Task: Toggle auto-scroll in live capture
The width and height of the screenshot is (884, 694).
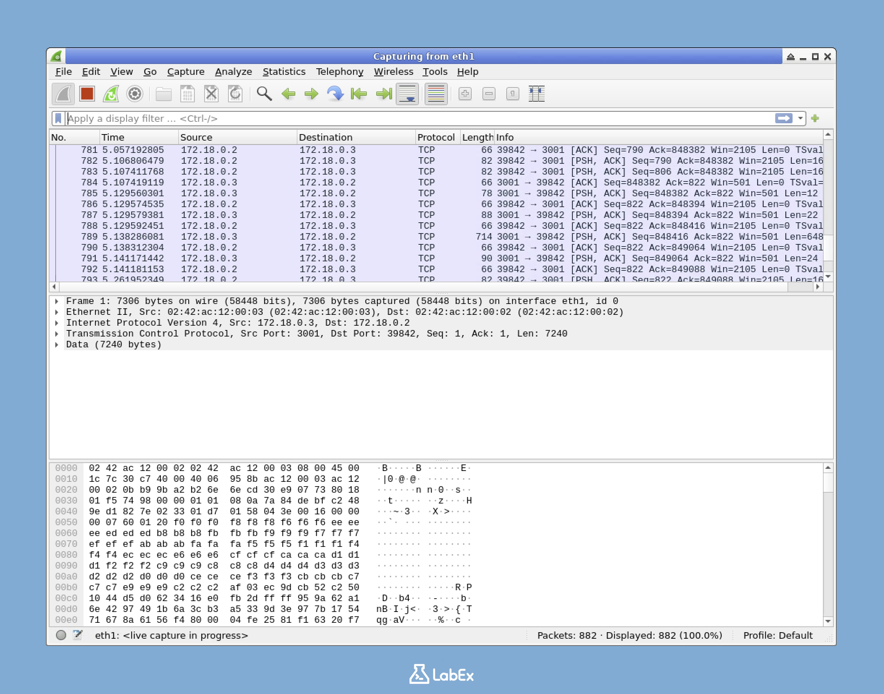Action: point(407,94)
